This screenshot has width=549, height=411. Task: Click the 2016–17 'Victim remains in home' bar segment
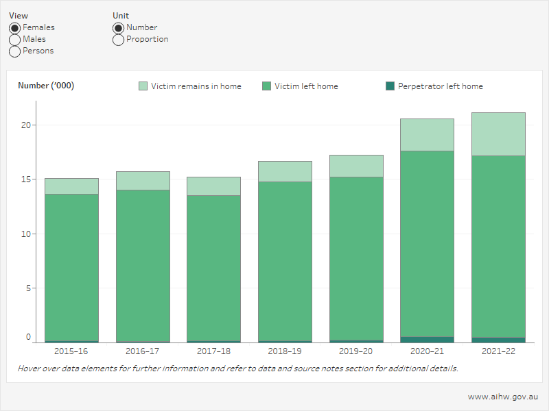[143, 181]
